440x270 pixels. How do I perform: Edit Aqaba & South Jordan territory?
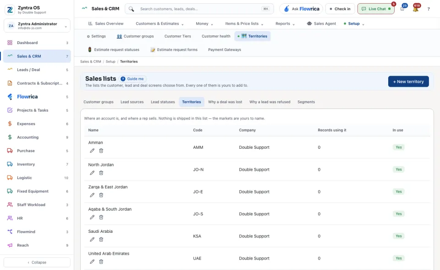coord(92,217)
